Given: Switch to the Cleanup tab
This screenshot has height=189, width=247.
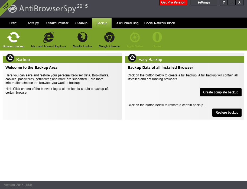Looking at the screenshot, I should pyautogui.click(x=81, y=23).
